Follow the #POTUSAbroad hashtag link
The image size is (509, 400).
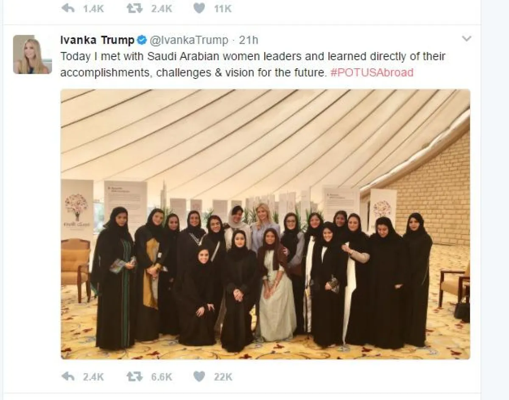[x=372, y=73]
